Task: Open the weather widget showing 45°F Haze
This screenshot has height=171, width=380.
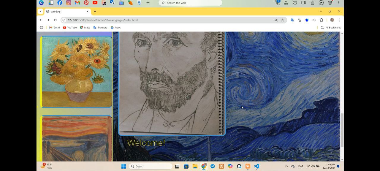Action: 47,166
